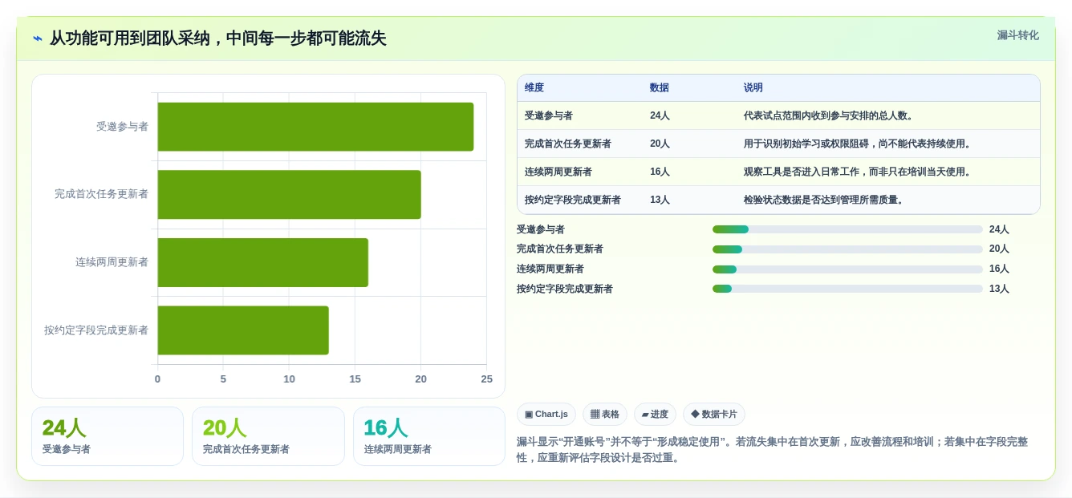The image size is (1072, 498).
Task: Click the 完成首次任务更新者 cell in the table
Action: coord(568,144)
